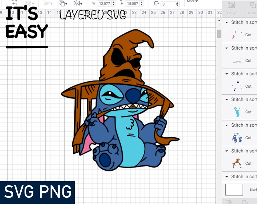Screen dimensions: 257x204
Task: Select the medium blue body layer thumbnail
Action: (x=237, y=138)
